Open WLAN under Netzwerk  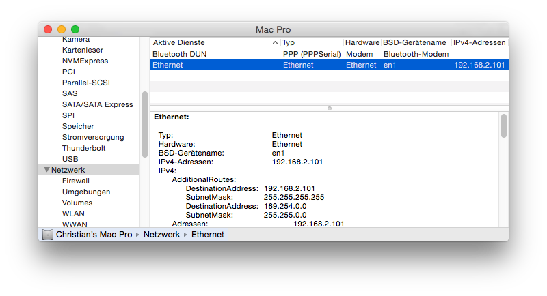(73, 213)
